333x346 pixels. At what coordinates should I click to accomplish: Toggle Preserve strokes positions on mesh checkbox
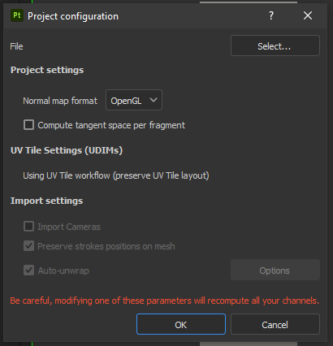(x=28, y=246)
